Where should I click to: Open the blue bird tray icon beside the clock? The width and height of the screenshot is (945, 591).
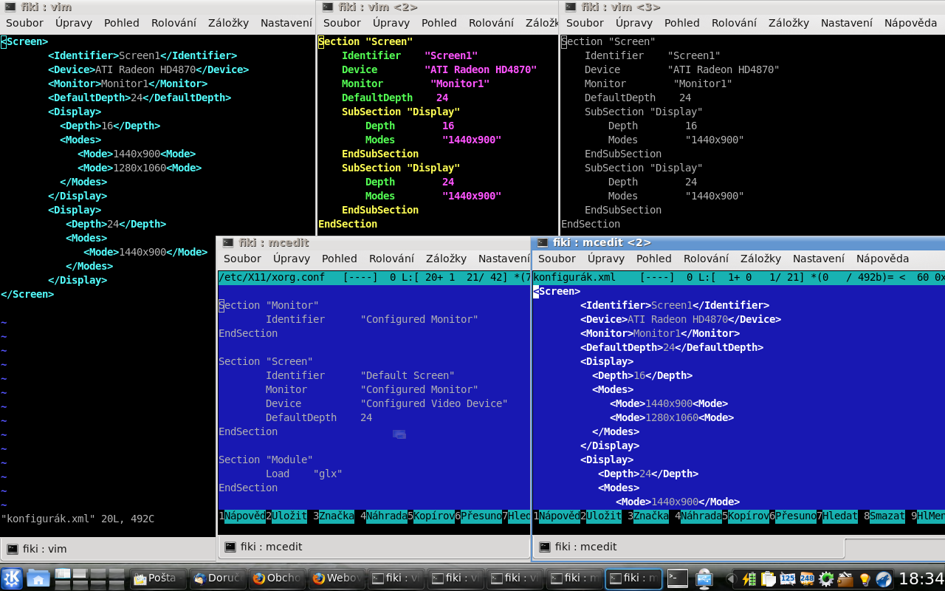(x=883, y=578)
